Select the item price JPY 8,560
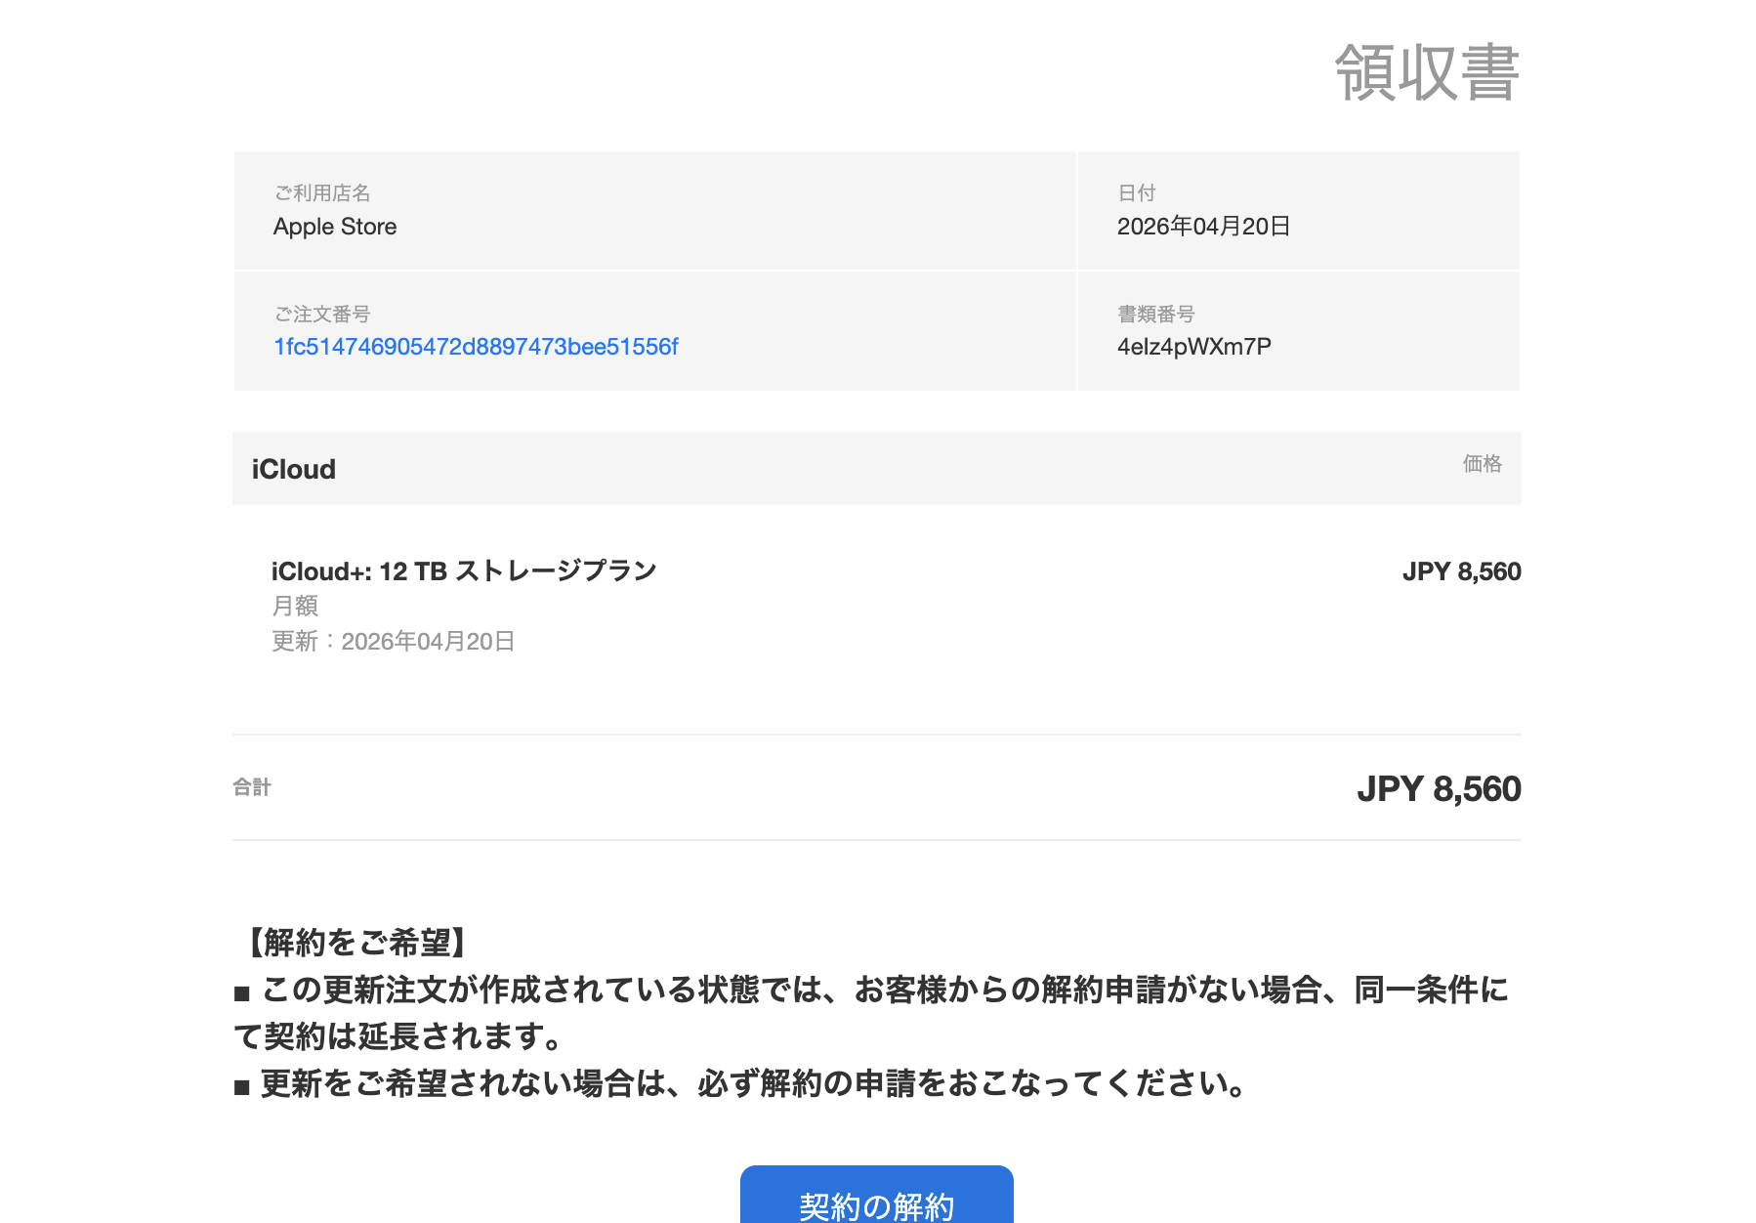This screenshot has width=1756, height=1223. click(x=1461, y=571)
